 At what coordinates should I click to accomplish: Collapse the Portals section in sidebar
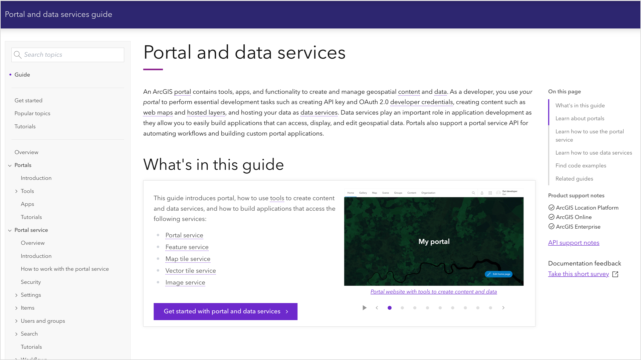coord(10,165)
